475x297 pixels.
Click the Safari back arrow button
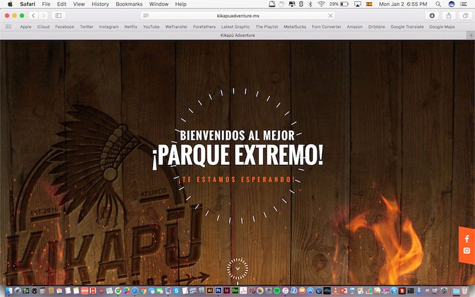point(33,15)
